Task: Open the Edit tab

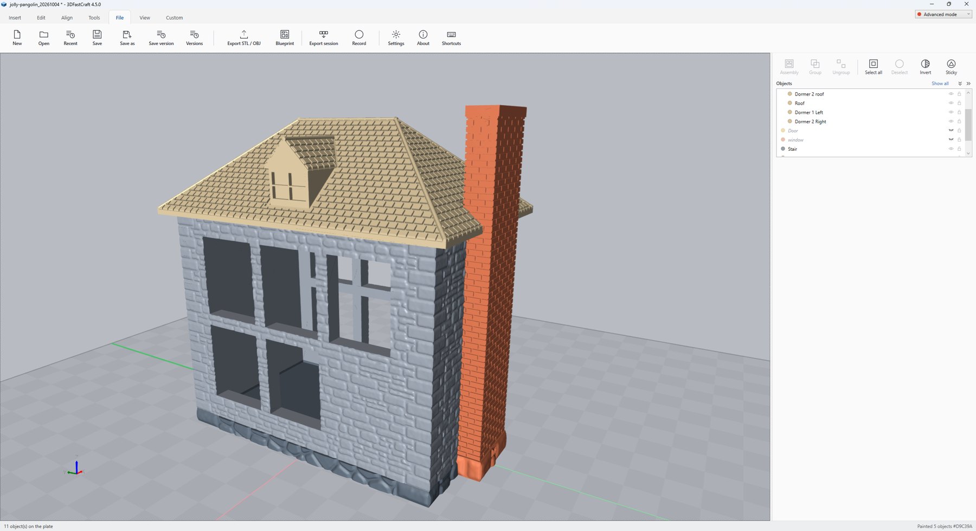Action: [x=41, y=18]
